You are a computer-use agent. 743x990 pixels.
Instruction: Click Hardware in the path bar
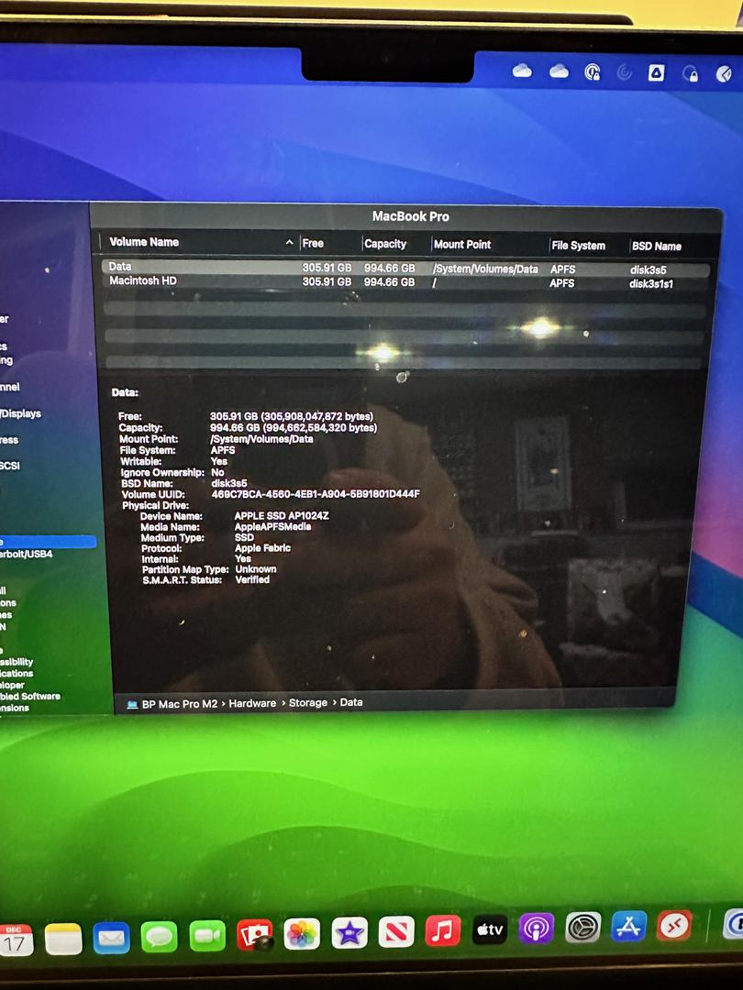click(x=252, y=703)
